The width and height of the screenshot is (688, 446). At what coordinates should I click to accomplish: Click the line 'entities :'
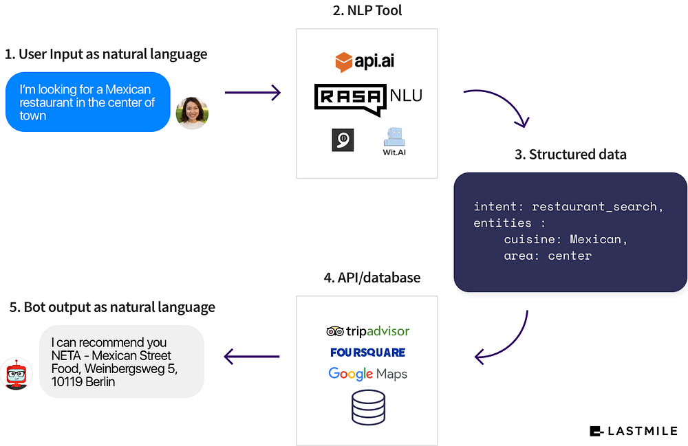pyautogui.click(x=509, y=223)
